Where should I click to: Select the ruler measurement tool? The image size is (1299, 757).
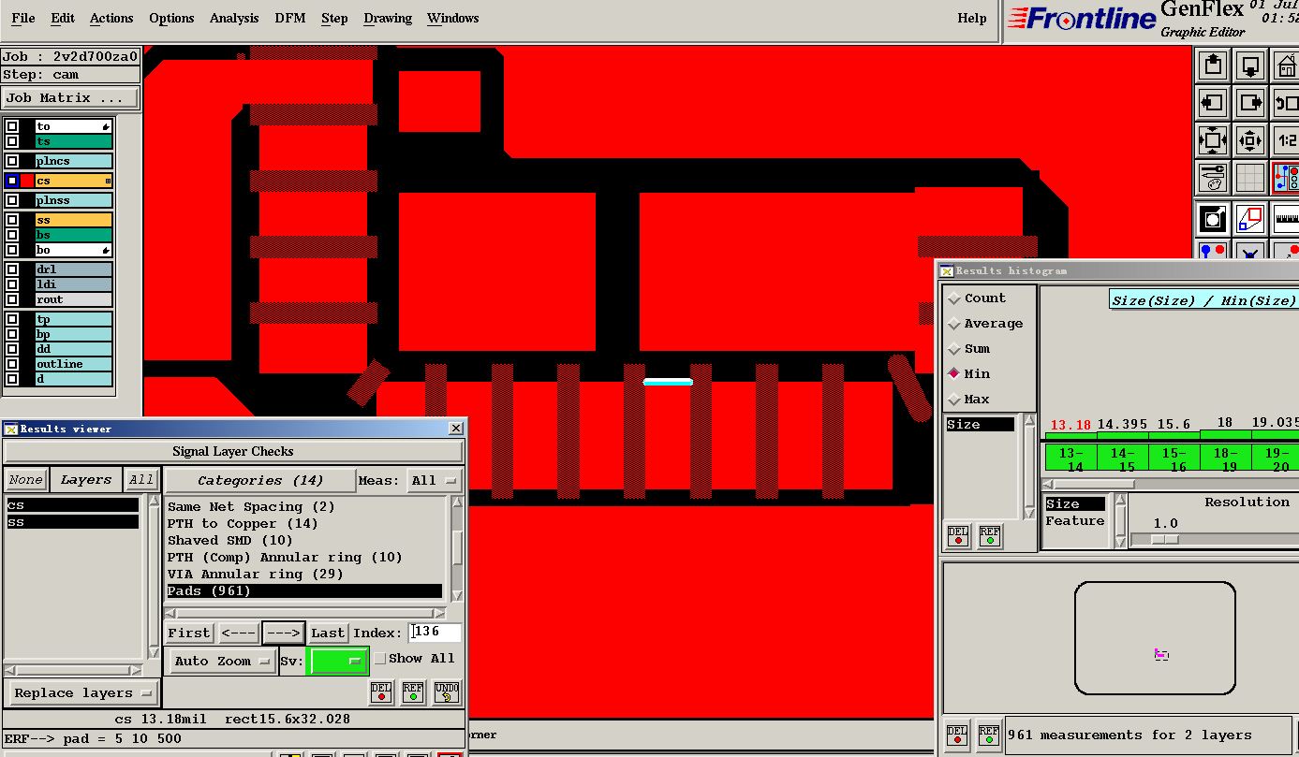pyautogui.click(x=1286, y=220)
